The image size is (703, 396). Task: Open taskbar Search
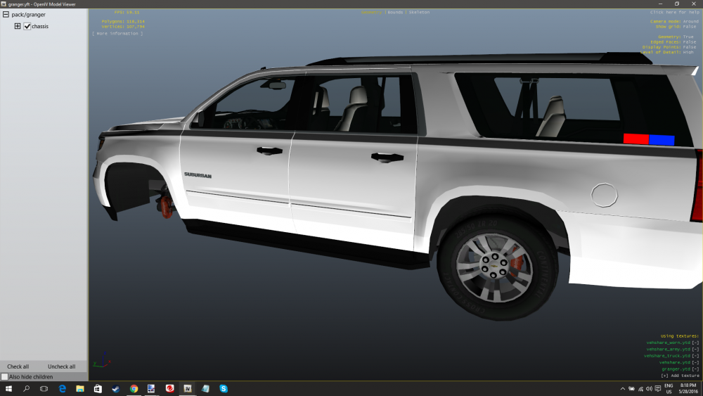tap(27, 389)
